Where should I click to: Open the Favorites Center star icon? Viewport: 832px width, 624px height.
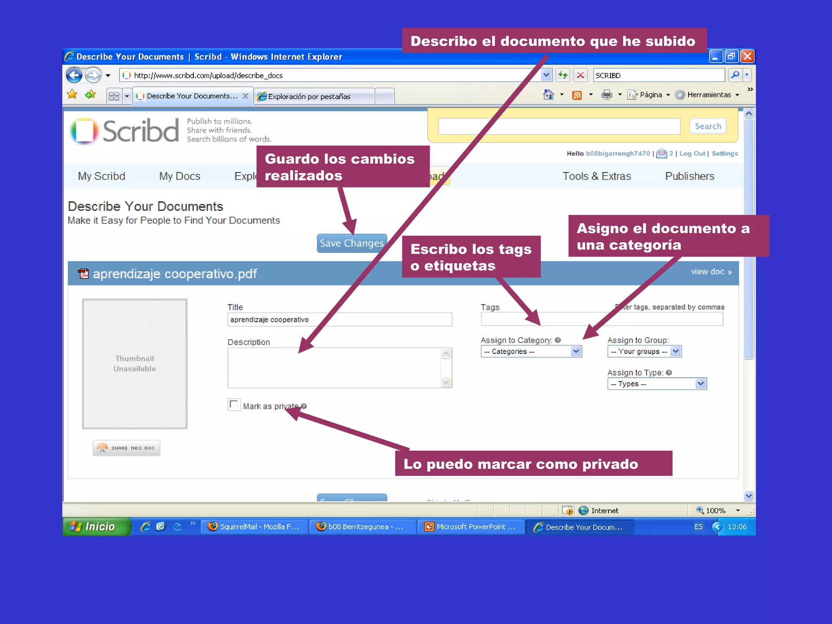pyautogui.click(x=72, y=95)
